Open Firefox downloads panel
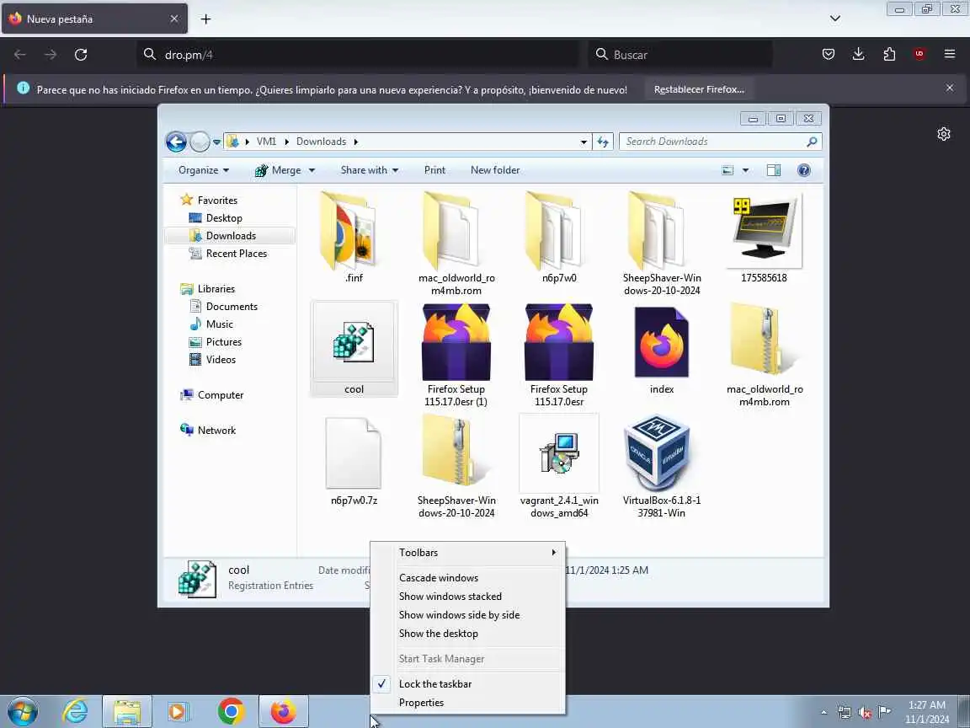The height and width of the screenshot is (728, 970). [859, 55]
